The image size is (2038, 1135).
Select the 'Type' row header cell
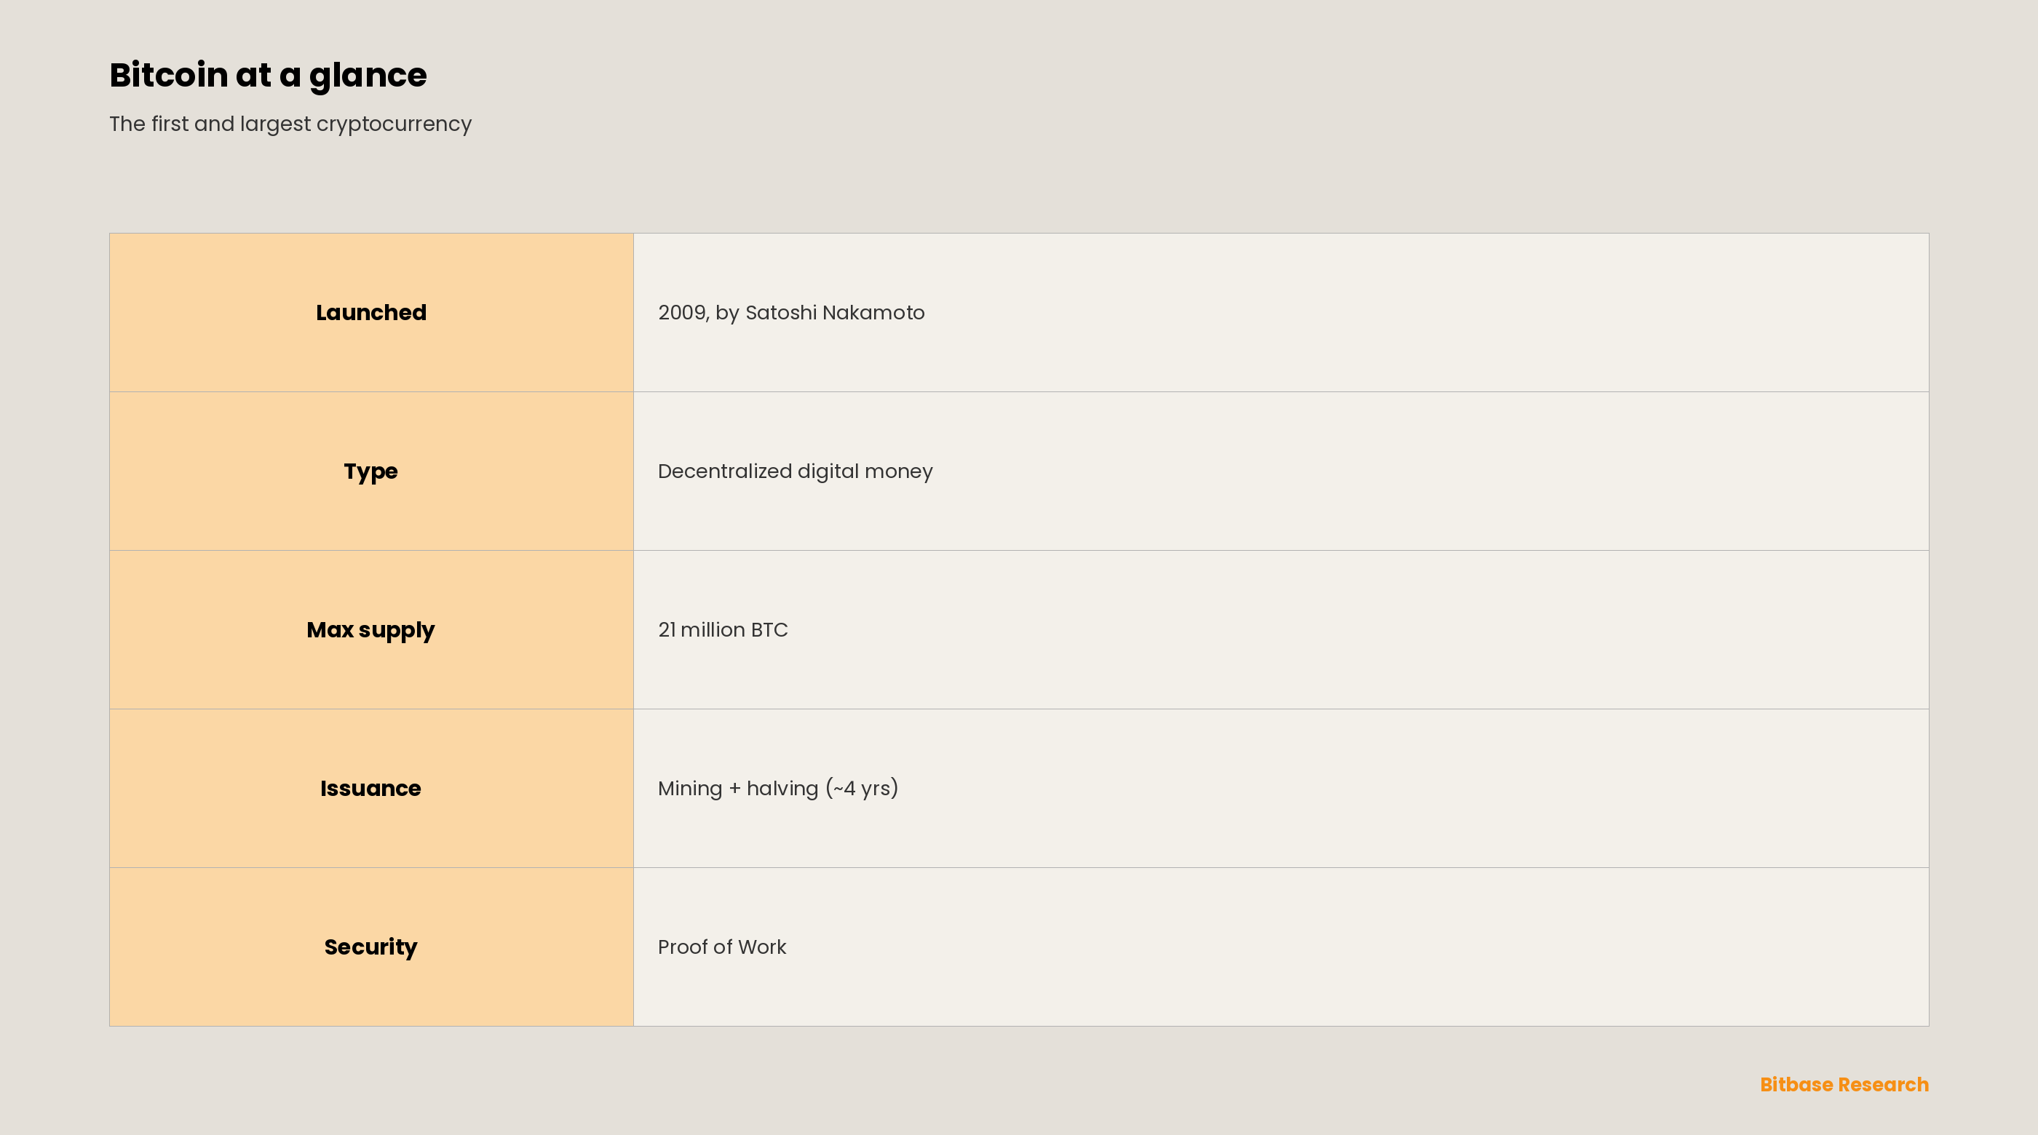[371, 471]
